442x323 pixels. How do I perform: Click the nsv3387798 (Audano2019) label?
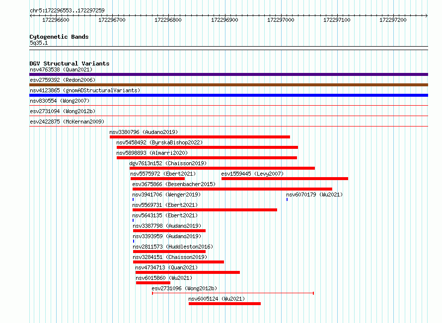point(167,226)
